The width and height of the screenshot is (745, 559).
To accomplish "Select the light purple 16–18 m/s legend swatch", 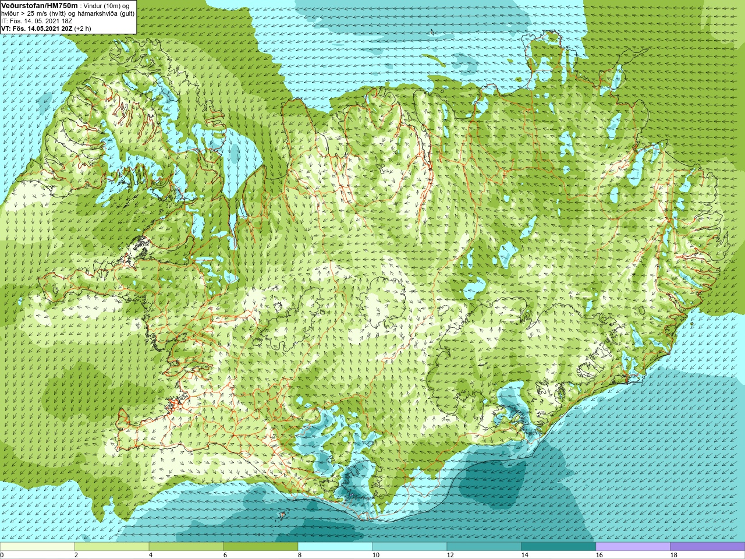I will (633, 547).
